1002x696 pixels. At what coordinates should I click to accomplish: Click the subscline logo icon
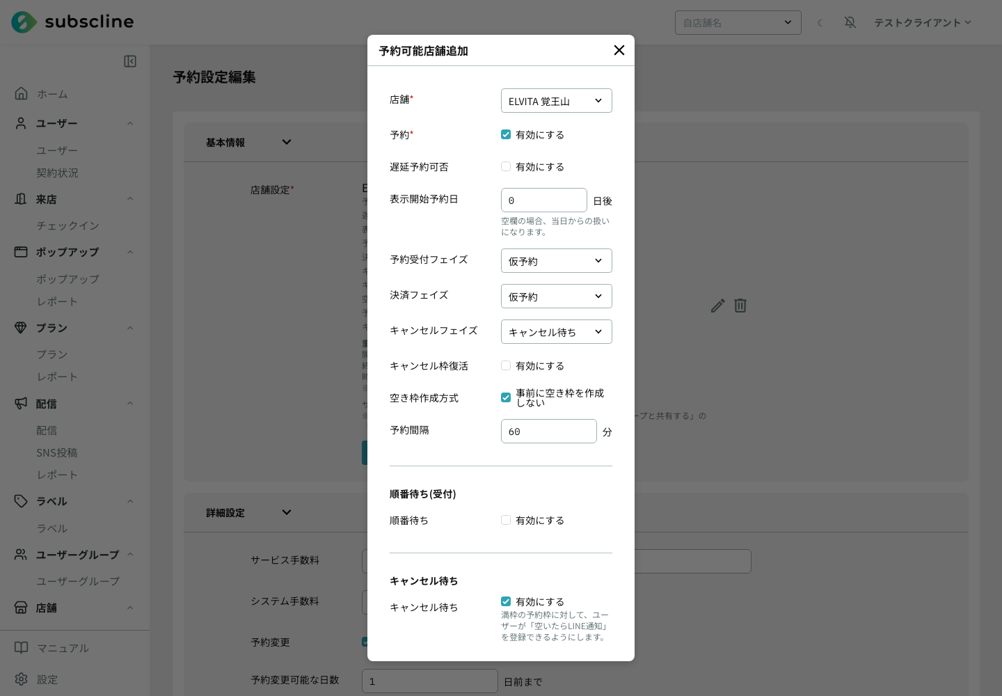pyautogui.click(x=24, y=22)
